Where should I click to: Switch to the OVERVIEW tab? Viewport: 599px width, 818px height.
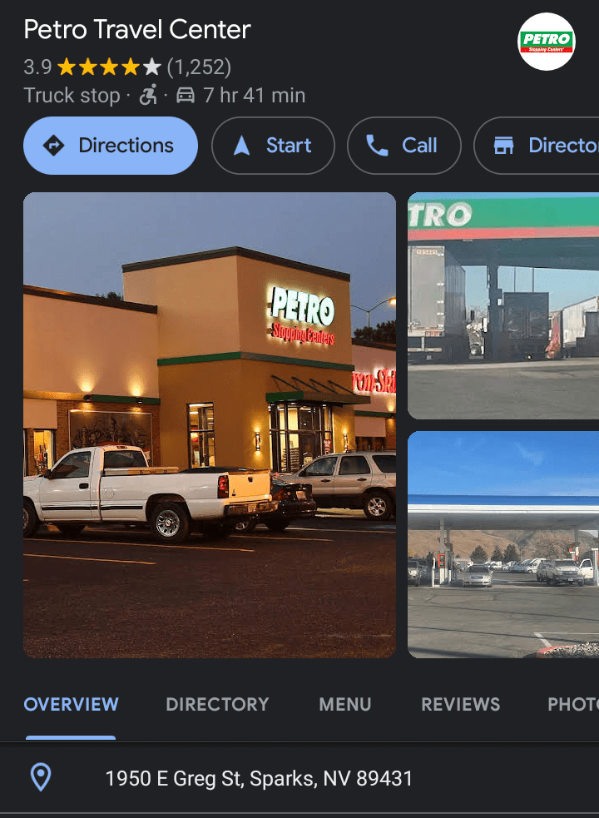point(71,705)
